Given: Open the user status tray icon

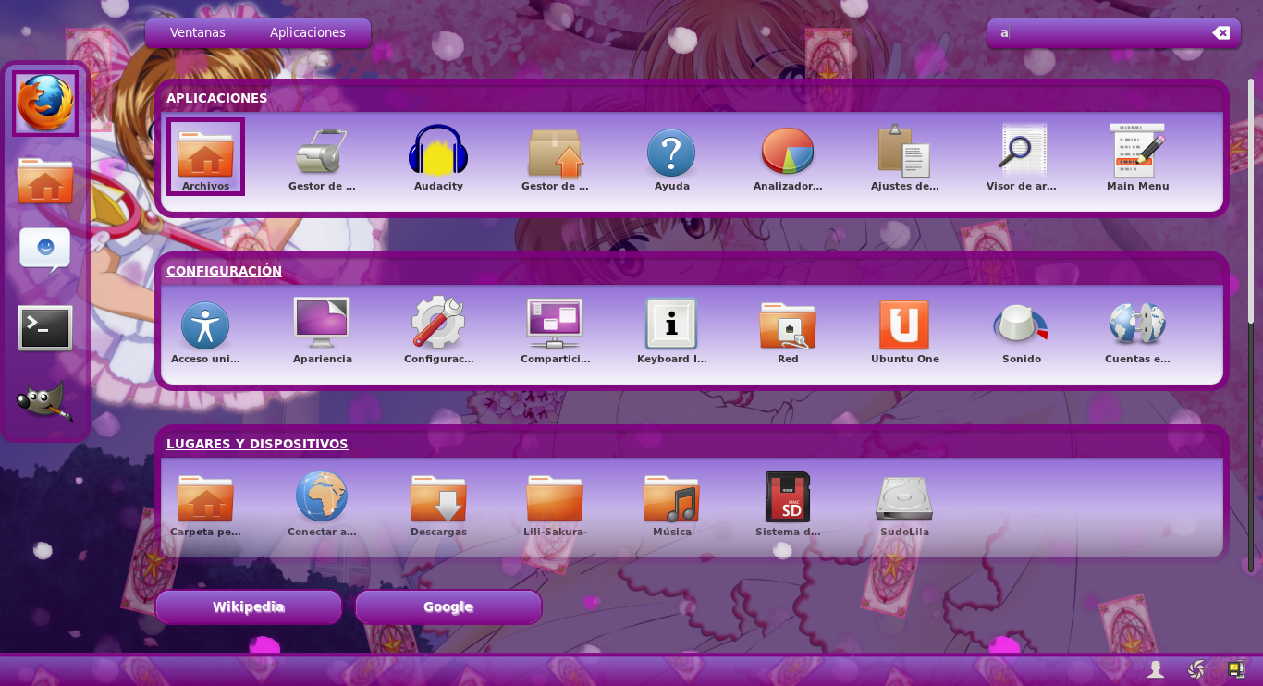Looking at the screenshot, I should tap(1156, 669).
